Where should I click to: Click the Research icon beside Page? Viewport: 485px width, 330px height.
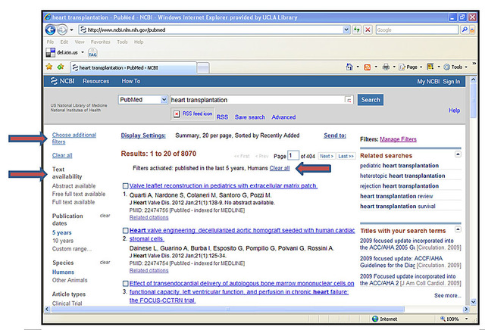pyautogui.click(x=430, y=67)
